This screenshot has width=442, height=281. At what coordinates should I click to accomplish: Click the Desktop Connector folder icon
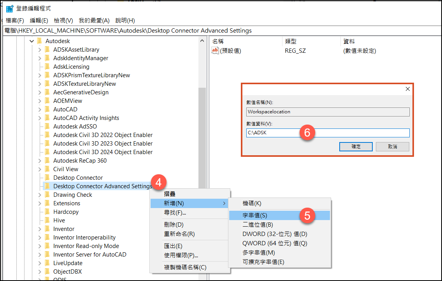click(x=47, y=177)
